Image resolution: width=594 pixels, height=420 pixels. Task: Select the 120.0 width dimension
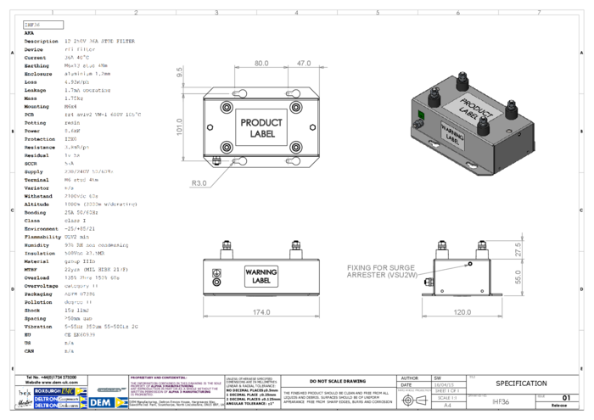462,312
